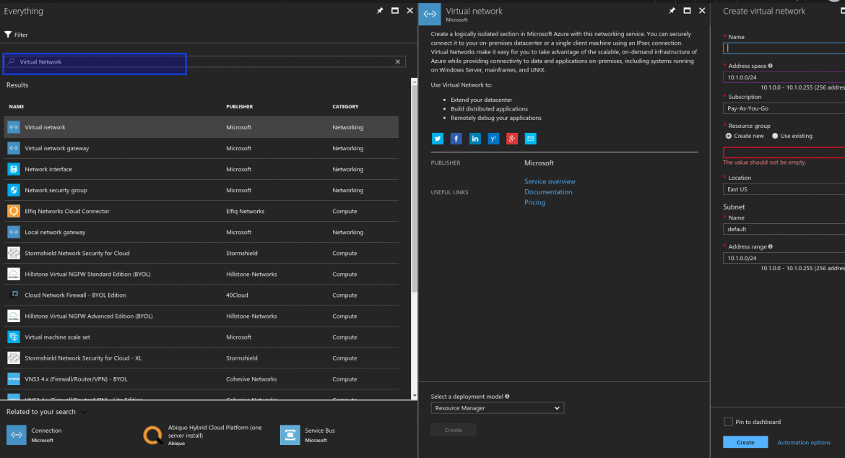Image resolution: width=845 pixels, height=458 pixels.
Task: Clear the Virtual Network search text
Action: coord(397,61)
